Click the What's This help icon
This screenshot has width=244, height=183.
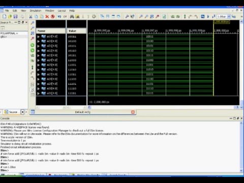[133, 16]
